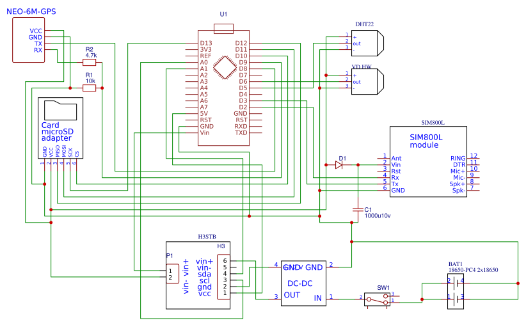Select the D13 pin label on U1
This screenshot has height=325, width=526.
click(206, 44)
